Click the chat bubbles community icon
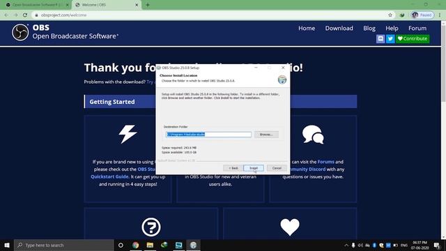Screen dimensions: 446x251 [313, 135]
